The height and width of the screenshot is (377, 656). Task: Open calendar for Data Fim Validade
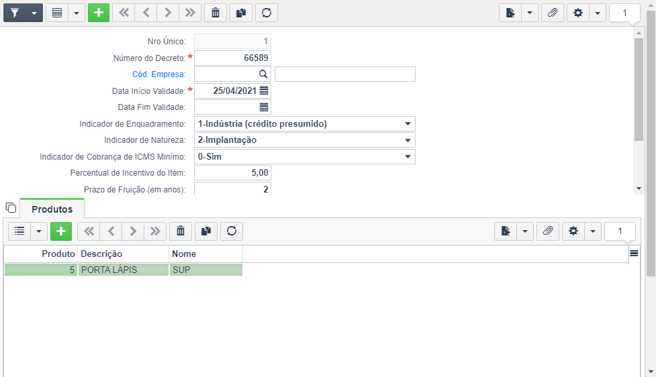click(264, 107)
